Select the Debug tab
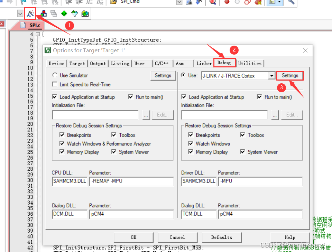Image resolution: width=332 pixels, height=252 pixels. point(224,63)
